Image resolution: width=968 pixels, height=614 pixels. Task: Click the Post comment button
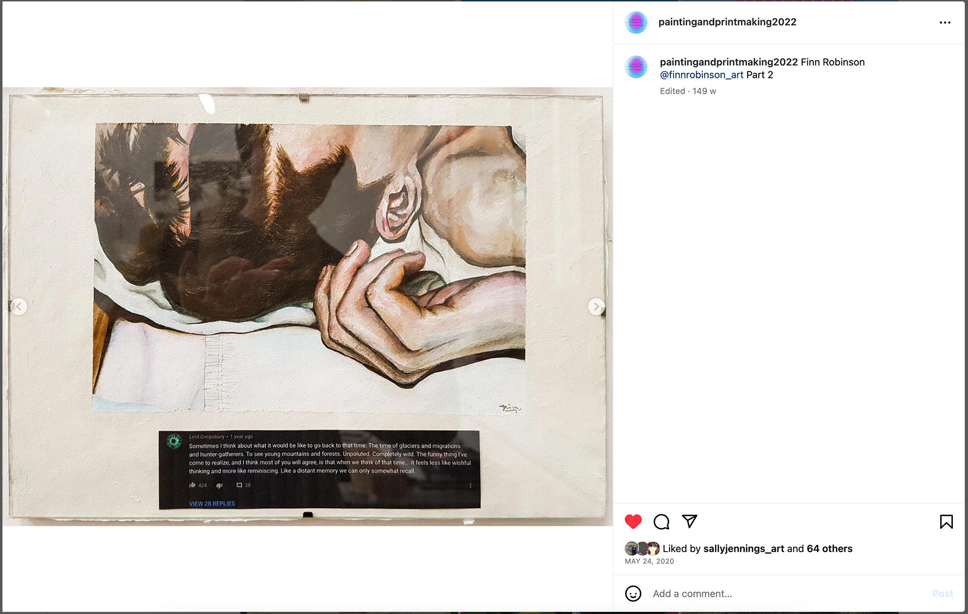click(x=942, y=594)
